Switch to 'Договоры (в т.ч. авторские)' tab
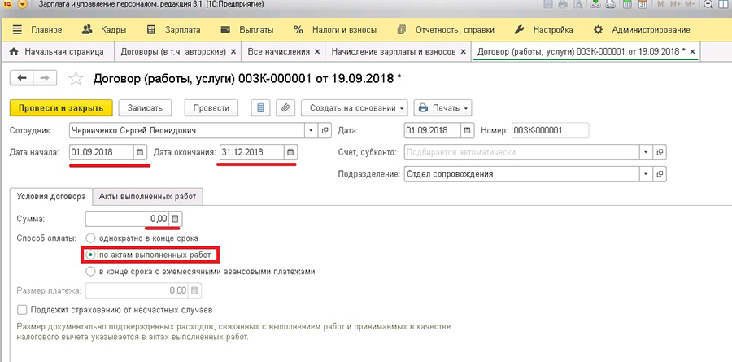The width and height of the screenshot is (732, 362). click(x=172, y=51)
